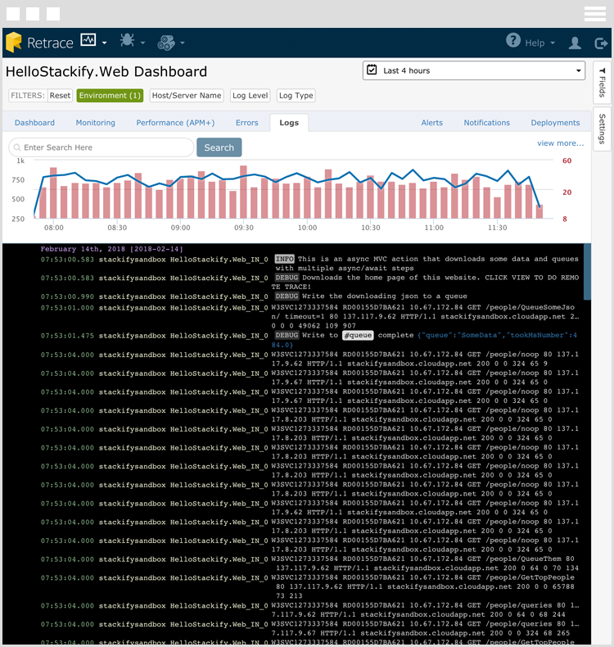614x647 pixels.
Task: Click the February 14th, 2018 date header
Action: [x=111, y=249]
